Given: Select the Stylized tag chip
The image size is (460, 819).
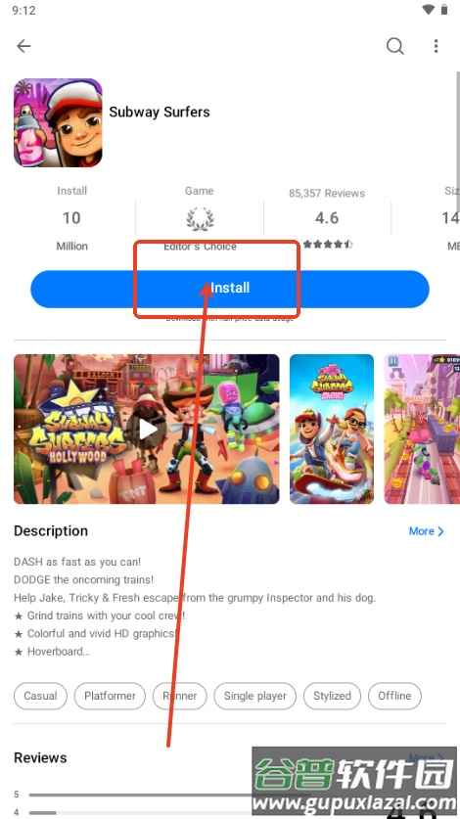Looking at the screenshot, I should pyautogui.click(x=332, y=696).
